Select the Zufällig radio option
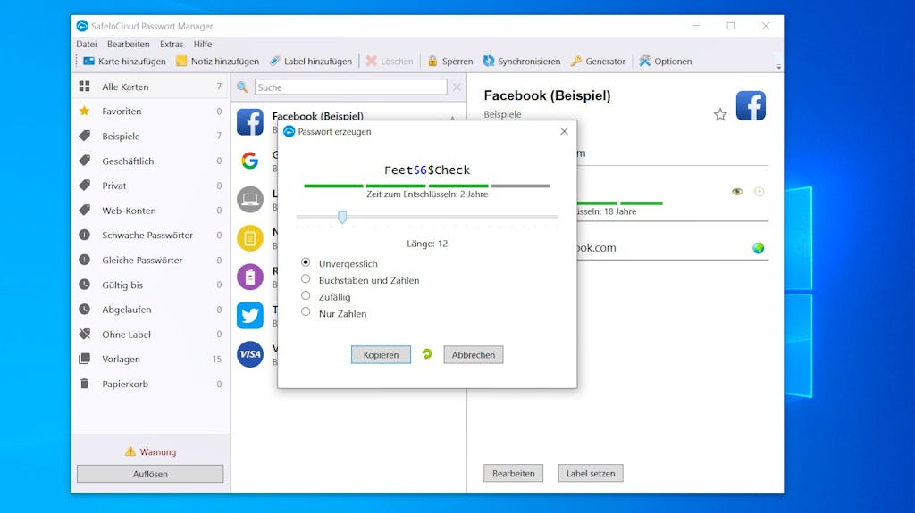The image size is (915, 513). pyautogui.click(x=306, y=295)
